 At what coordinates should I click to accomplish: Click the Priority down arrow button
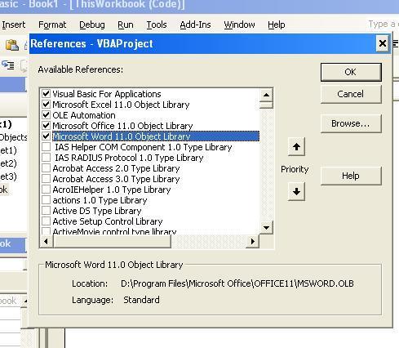(x=296, y=191)
